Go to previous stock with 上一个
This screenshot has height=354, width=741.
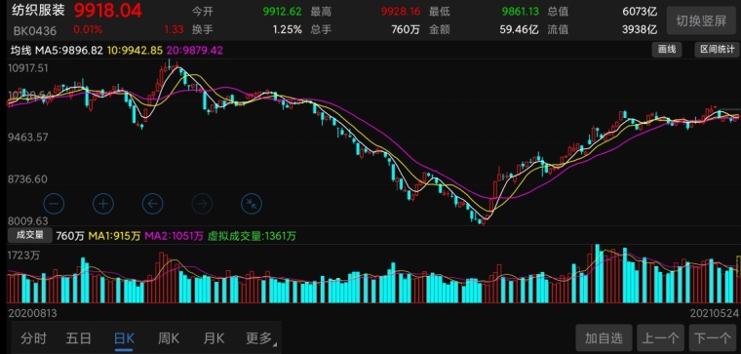660,338
